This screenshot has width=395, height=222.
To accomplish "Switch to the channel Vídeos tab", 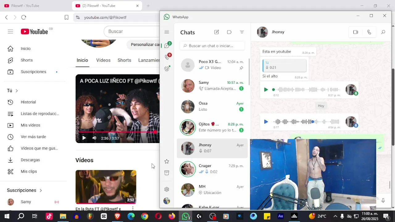I will point(103,60).
